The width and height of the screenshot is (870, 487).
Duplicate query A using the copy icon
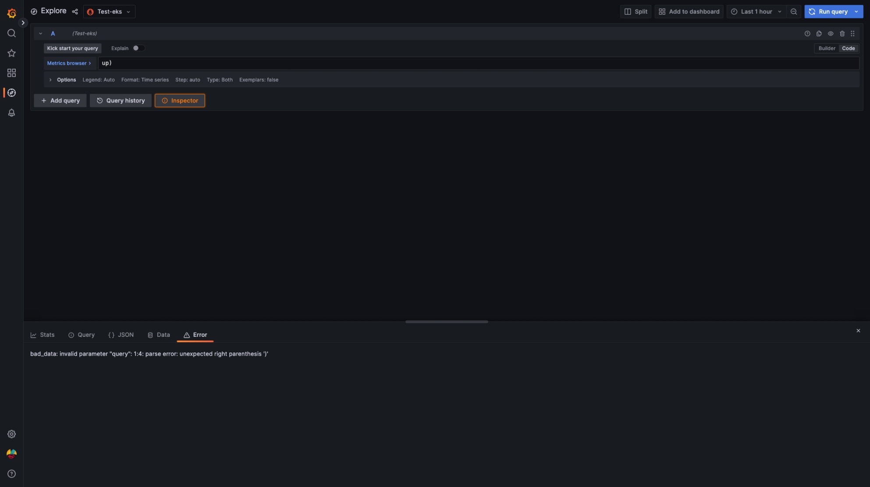(x=819, y=33)
